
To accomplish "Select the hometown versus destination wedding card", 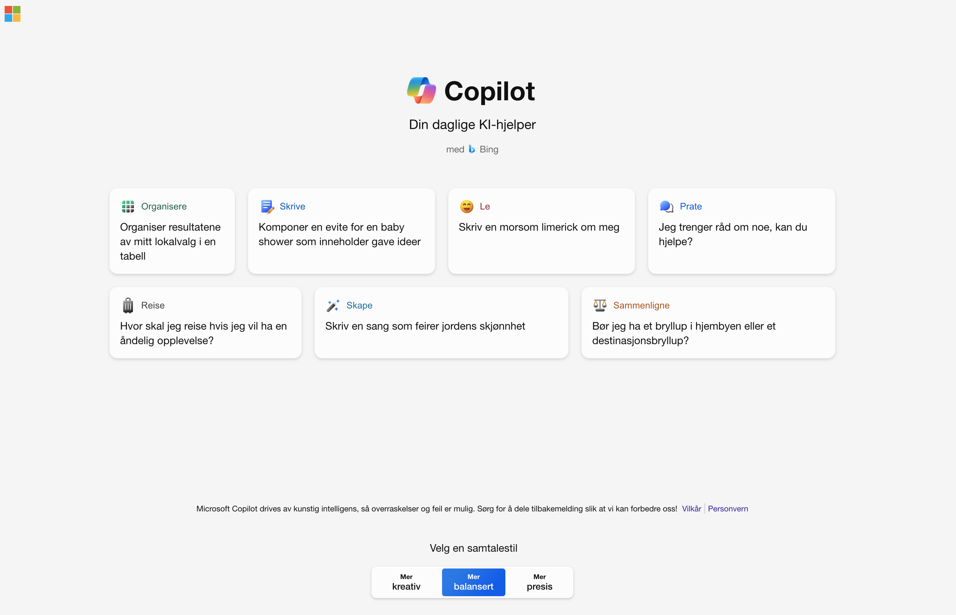I will pos(708,323).
